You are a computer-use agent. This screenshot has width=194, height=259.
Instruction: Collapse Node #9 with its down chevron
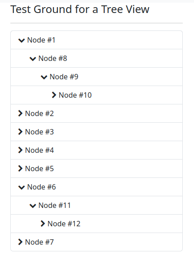point(44,77)
